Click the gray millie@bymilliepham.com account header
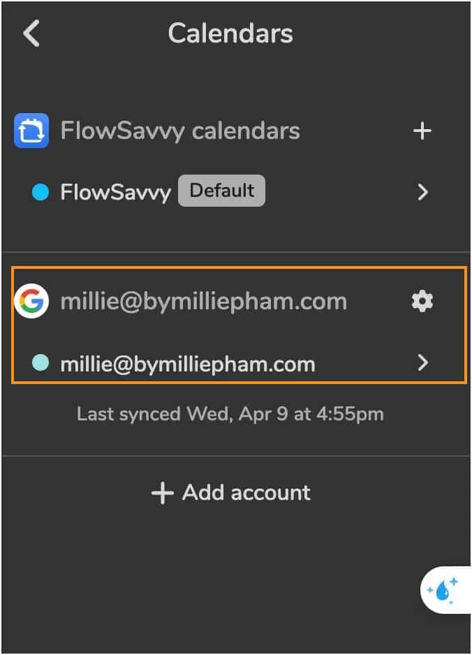The image size is (472, 655). (203, 302)
